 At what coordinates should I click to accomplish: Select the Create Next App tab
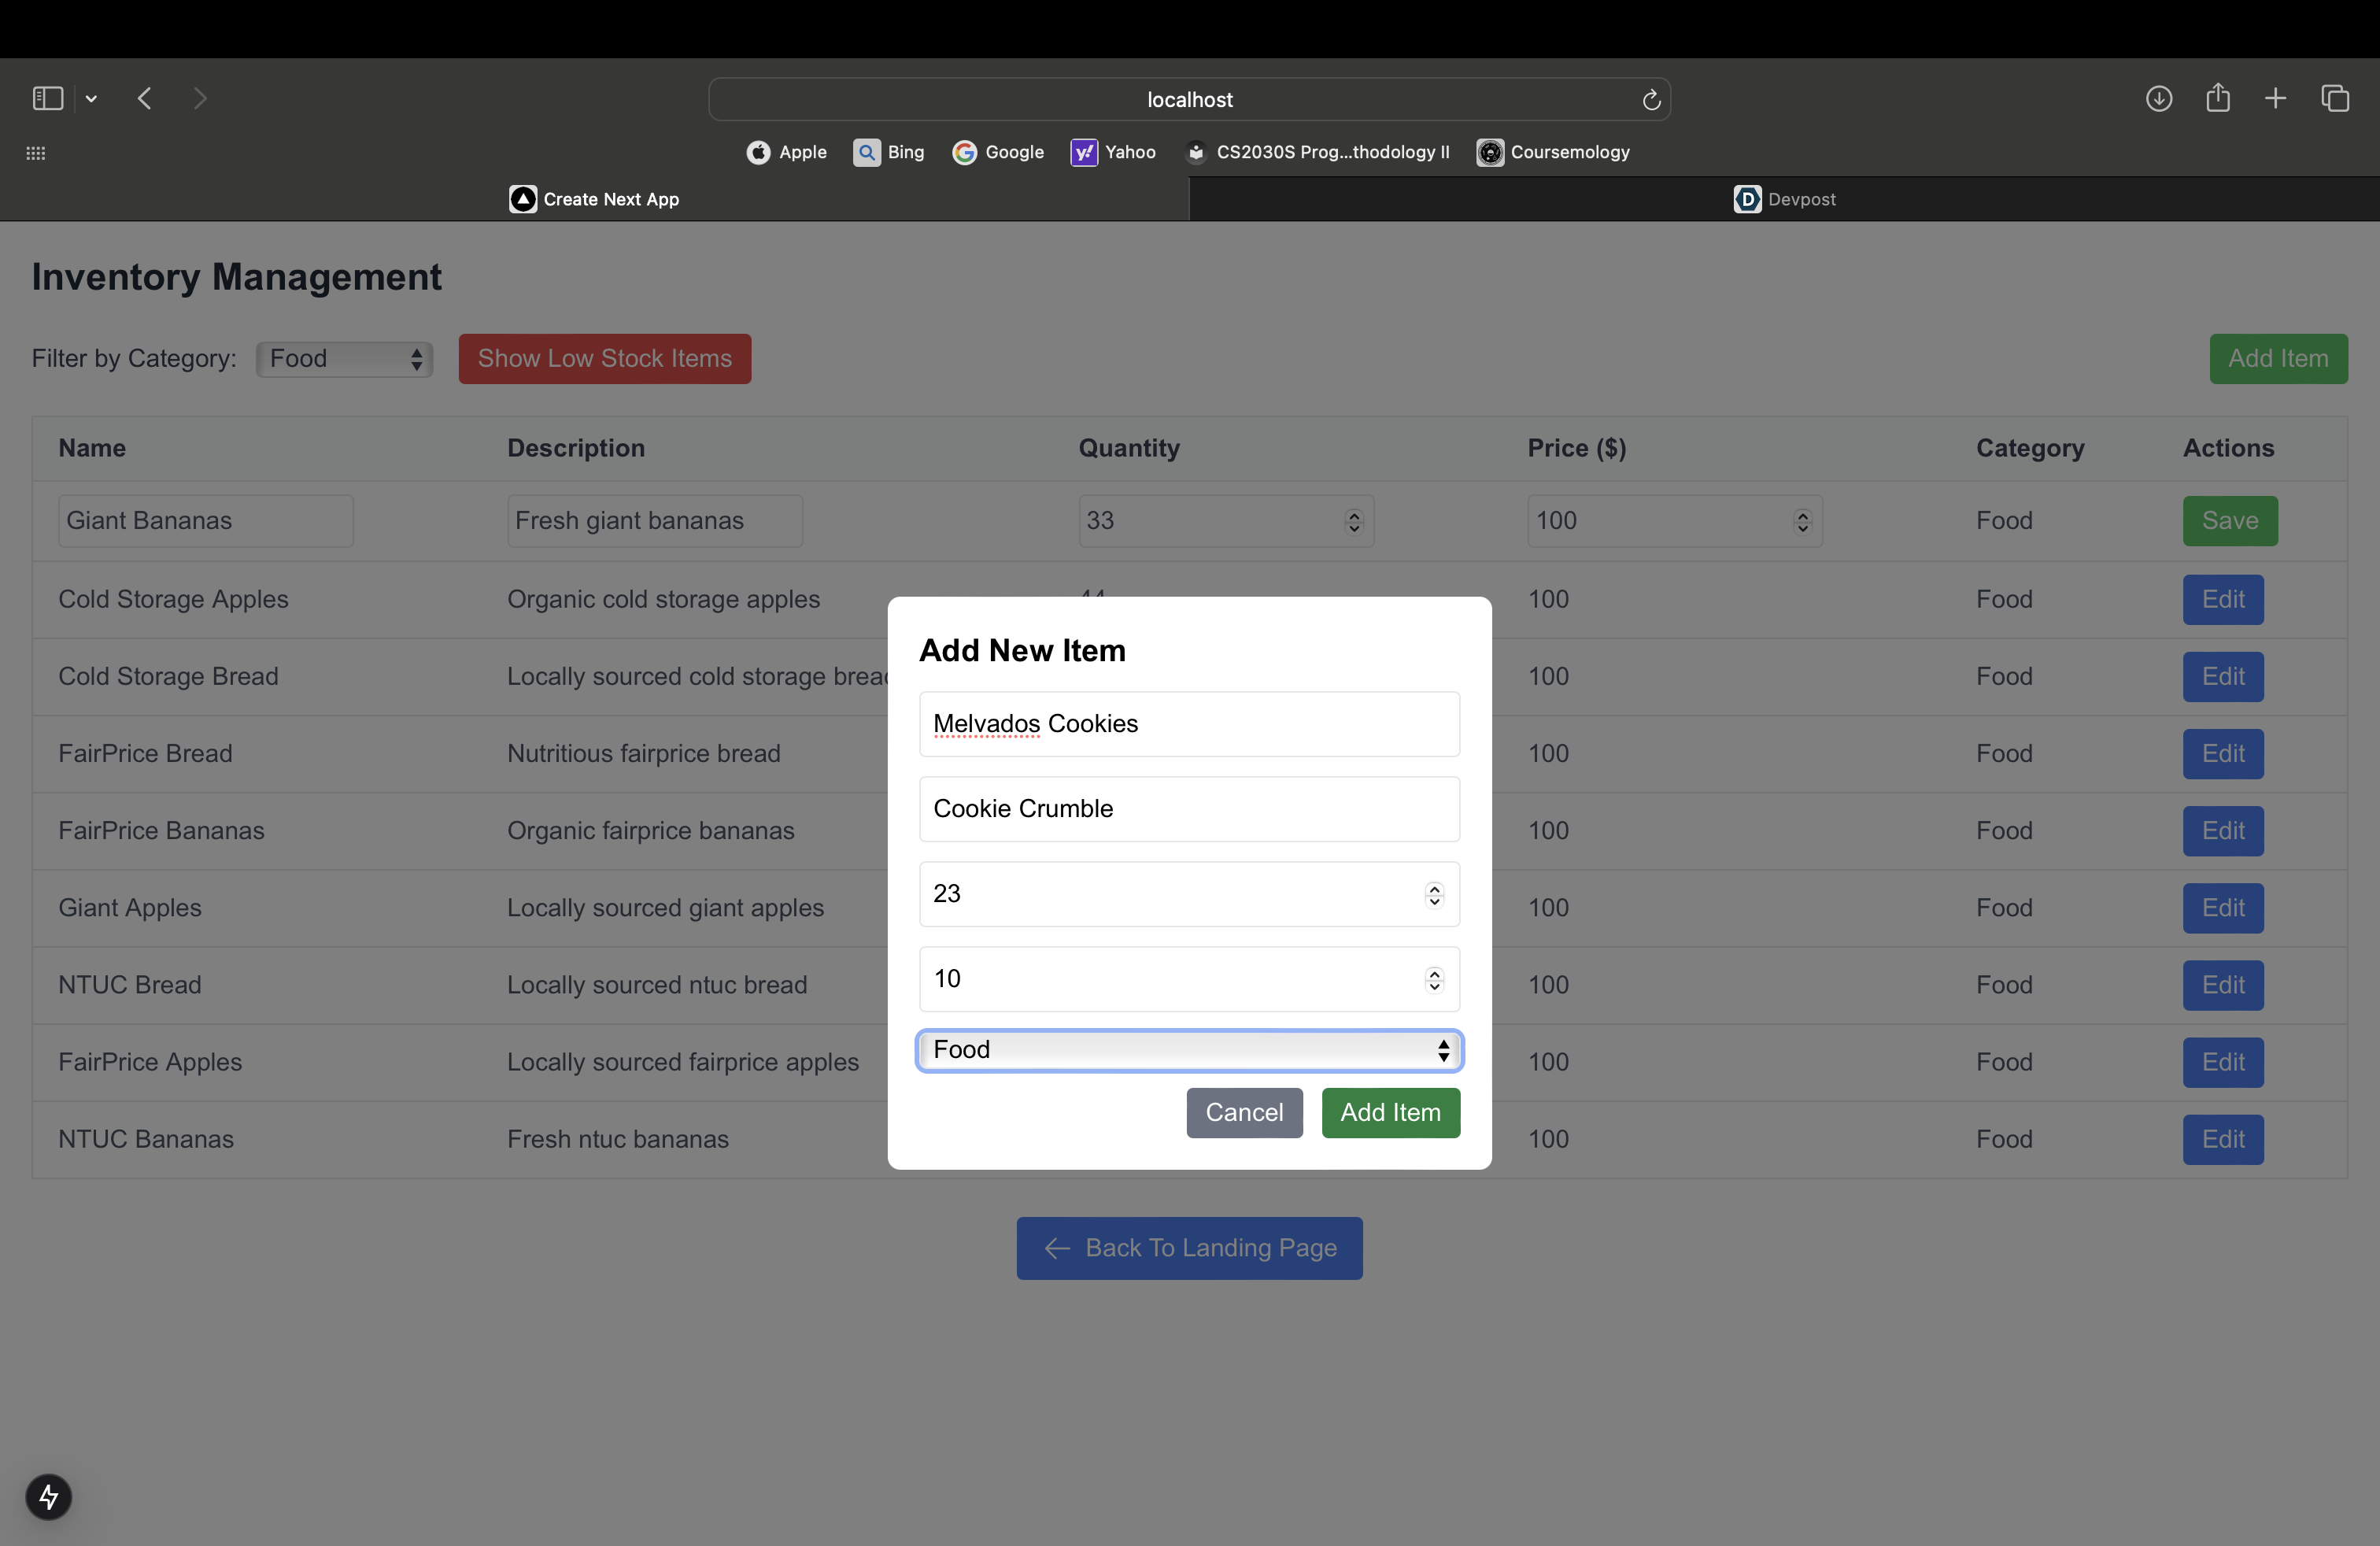(x=594, y=199)
